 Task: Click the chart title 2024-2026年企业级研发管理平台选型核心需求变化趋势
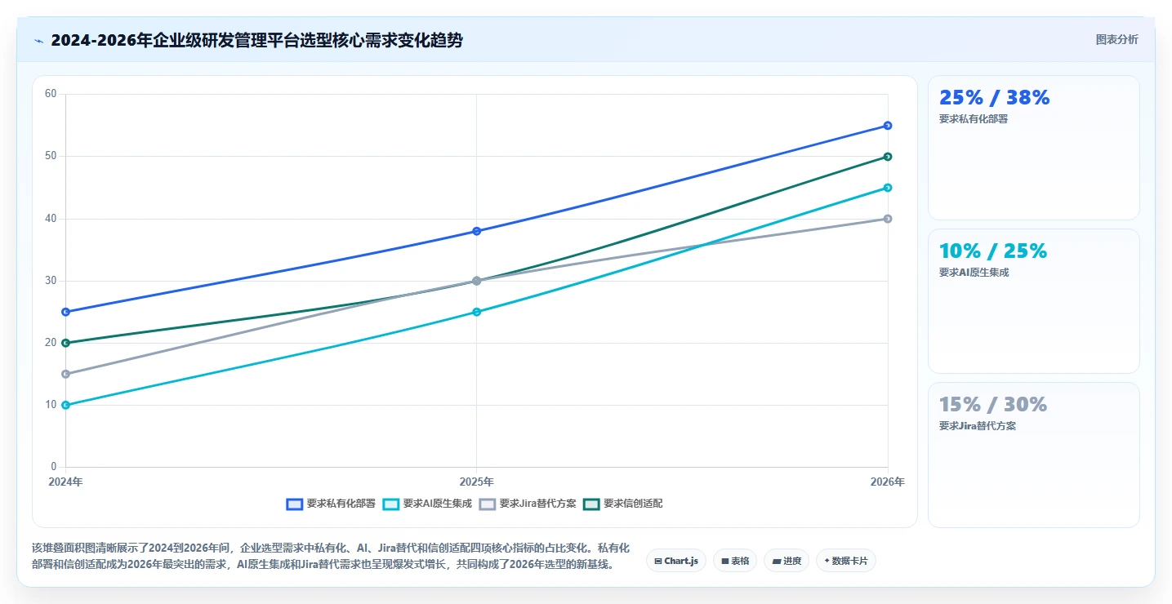(x=256, y=40)
